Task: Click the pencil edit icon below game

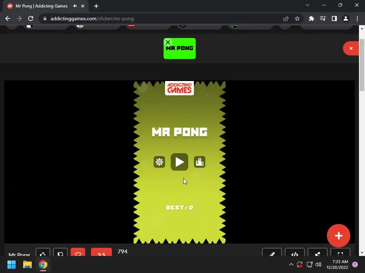Action: coord(272,253)
